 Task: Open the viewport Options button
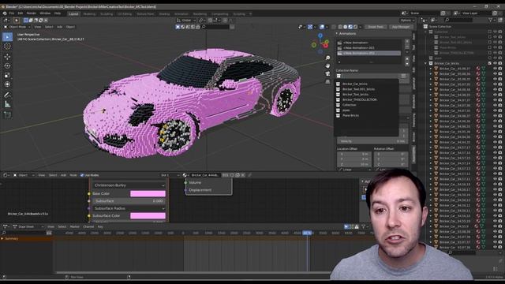coord(406,21)
